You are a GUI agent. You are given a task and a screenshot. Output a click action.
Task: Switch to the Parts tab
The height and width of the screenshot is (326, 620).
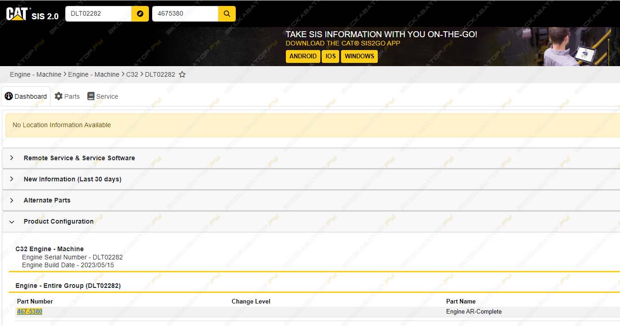(67, 96)
